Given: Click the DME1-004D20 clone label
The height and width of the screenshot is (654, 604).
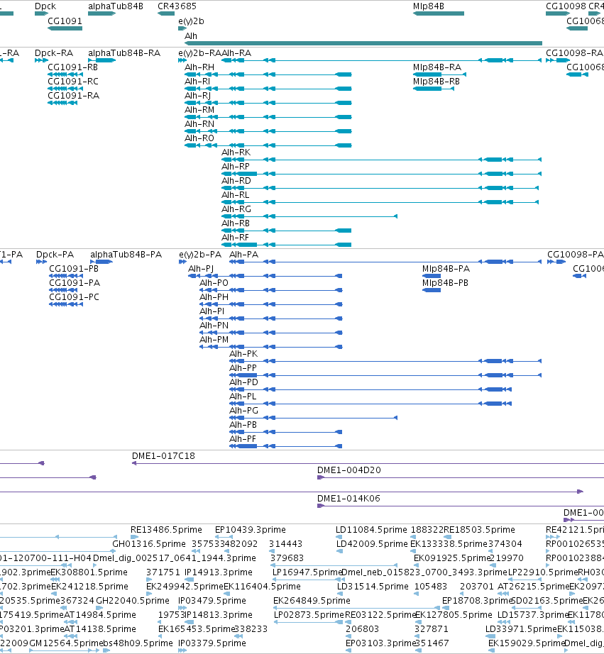Looking at the screenshot, I should pos(349,470).
